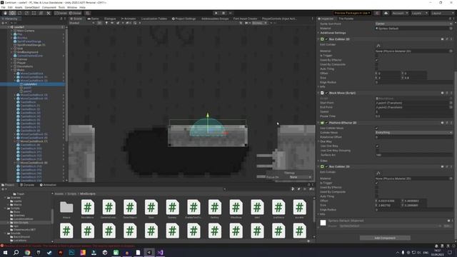Switch to the Console tab
Screen dimensions: 457x257
(x=27, y=185)
